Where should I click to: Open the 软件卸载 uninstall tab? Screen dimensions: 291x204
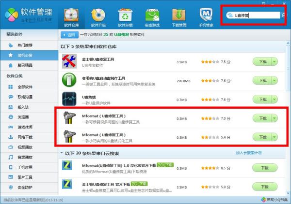tap(125, 18)
